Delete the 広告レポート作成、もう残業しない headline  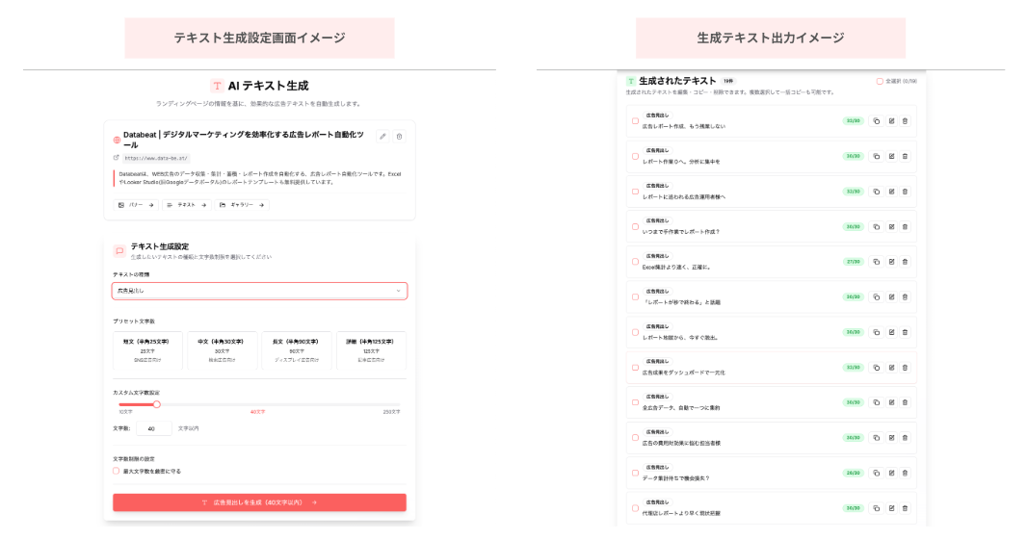tap(906, 121)
